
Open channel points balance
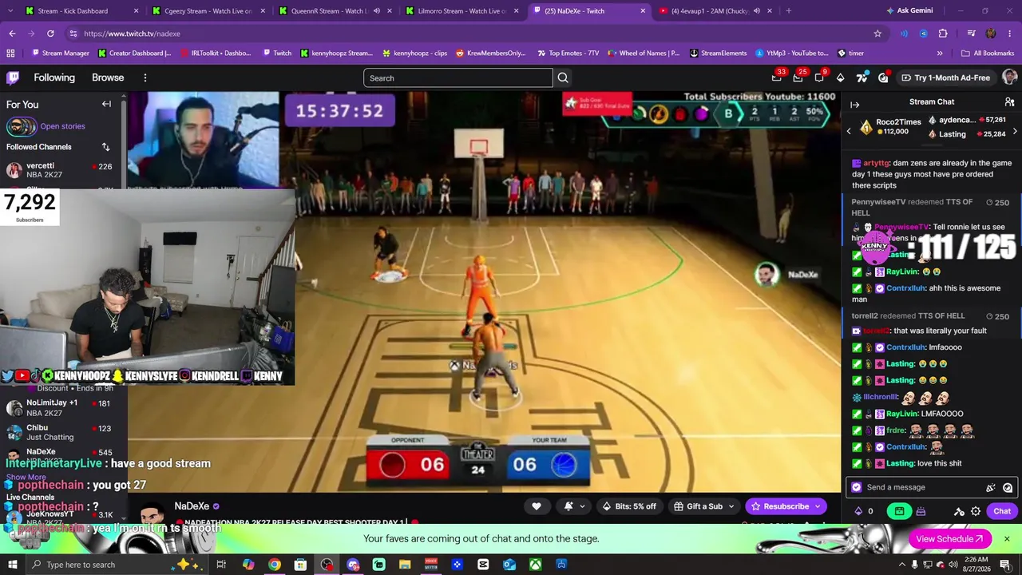[x=864, y=511]
